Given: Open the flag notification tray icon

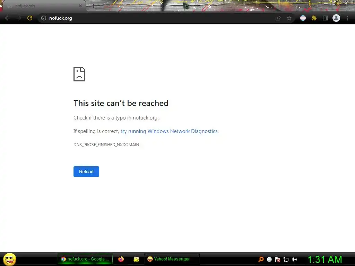Looking at the screenshot, I should coord(278,259).
